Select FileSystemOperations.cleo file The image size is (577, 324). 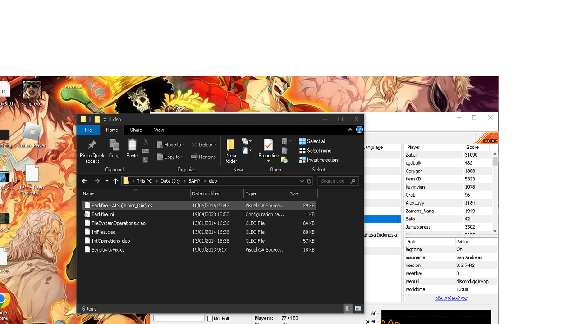click(x=199, y=223)
